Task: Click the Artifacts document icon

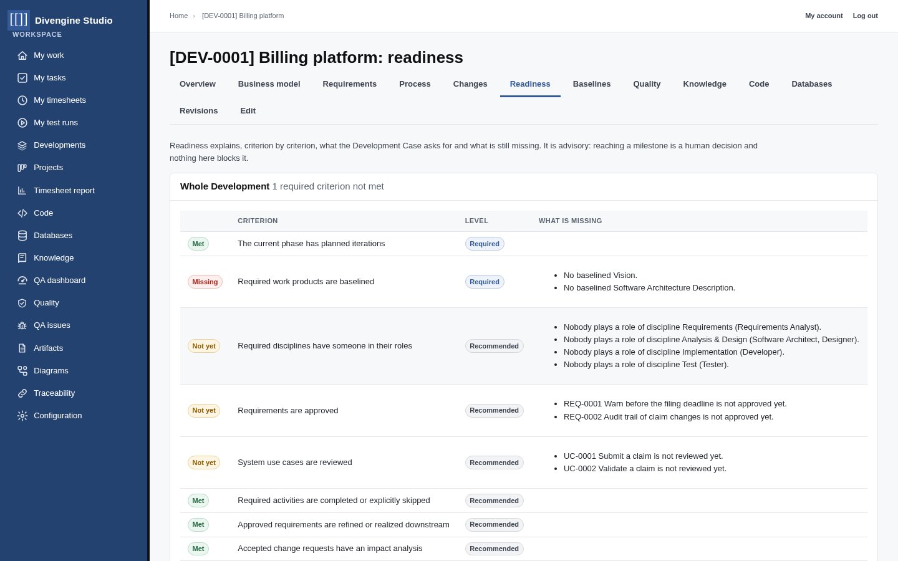Action: [x=22, y=348]
